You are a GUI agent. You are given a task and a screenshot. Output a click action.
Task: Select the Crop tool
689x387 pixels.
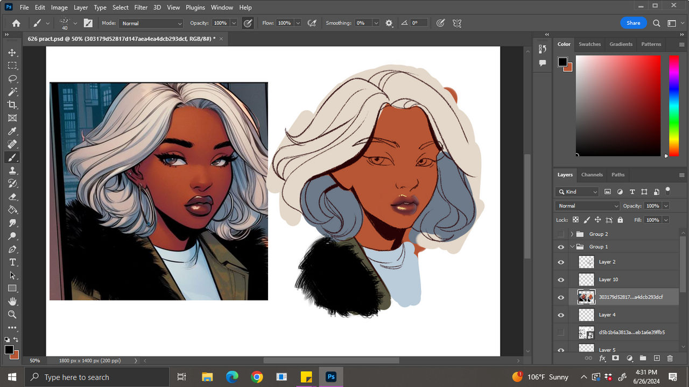(x=12, y=105)
